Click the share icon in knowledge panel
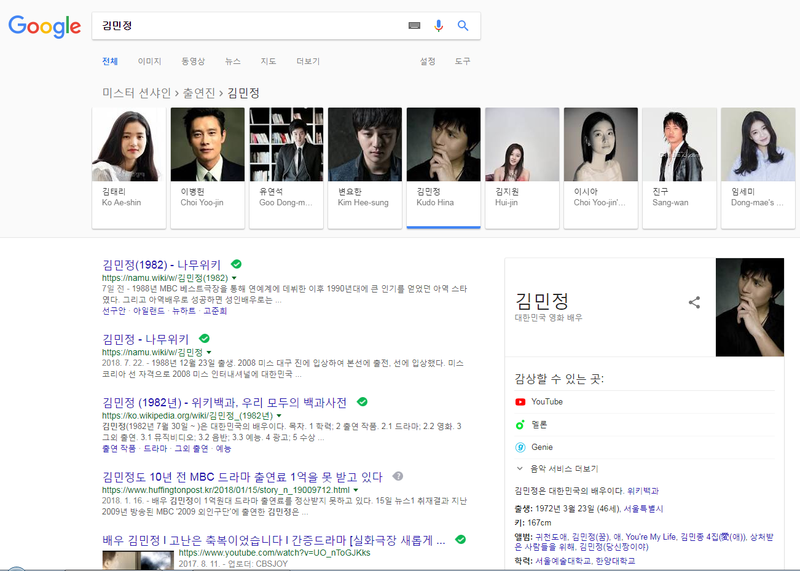Image resolution: width=800 pixels, height=571 pixels. point(694,302)
